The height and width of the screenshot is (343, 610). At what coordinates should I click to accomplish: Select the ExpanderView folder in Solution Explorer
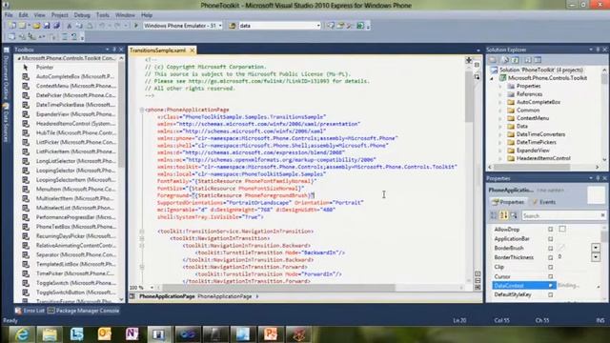pos(533,151)
